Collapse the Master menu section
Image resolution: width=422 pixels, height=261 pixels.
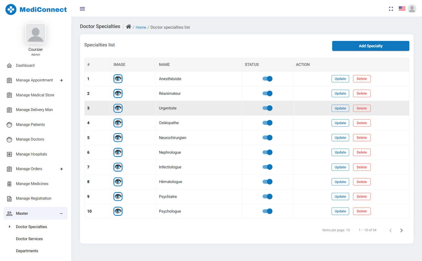(61, 213)
